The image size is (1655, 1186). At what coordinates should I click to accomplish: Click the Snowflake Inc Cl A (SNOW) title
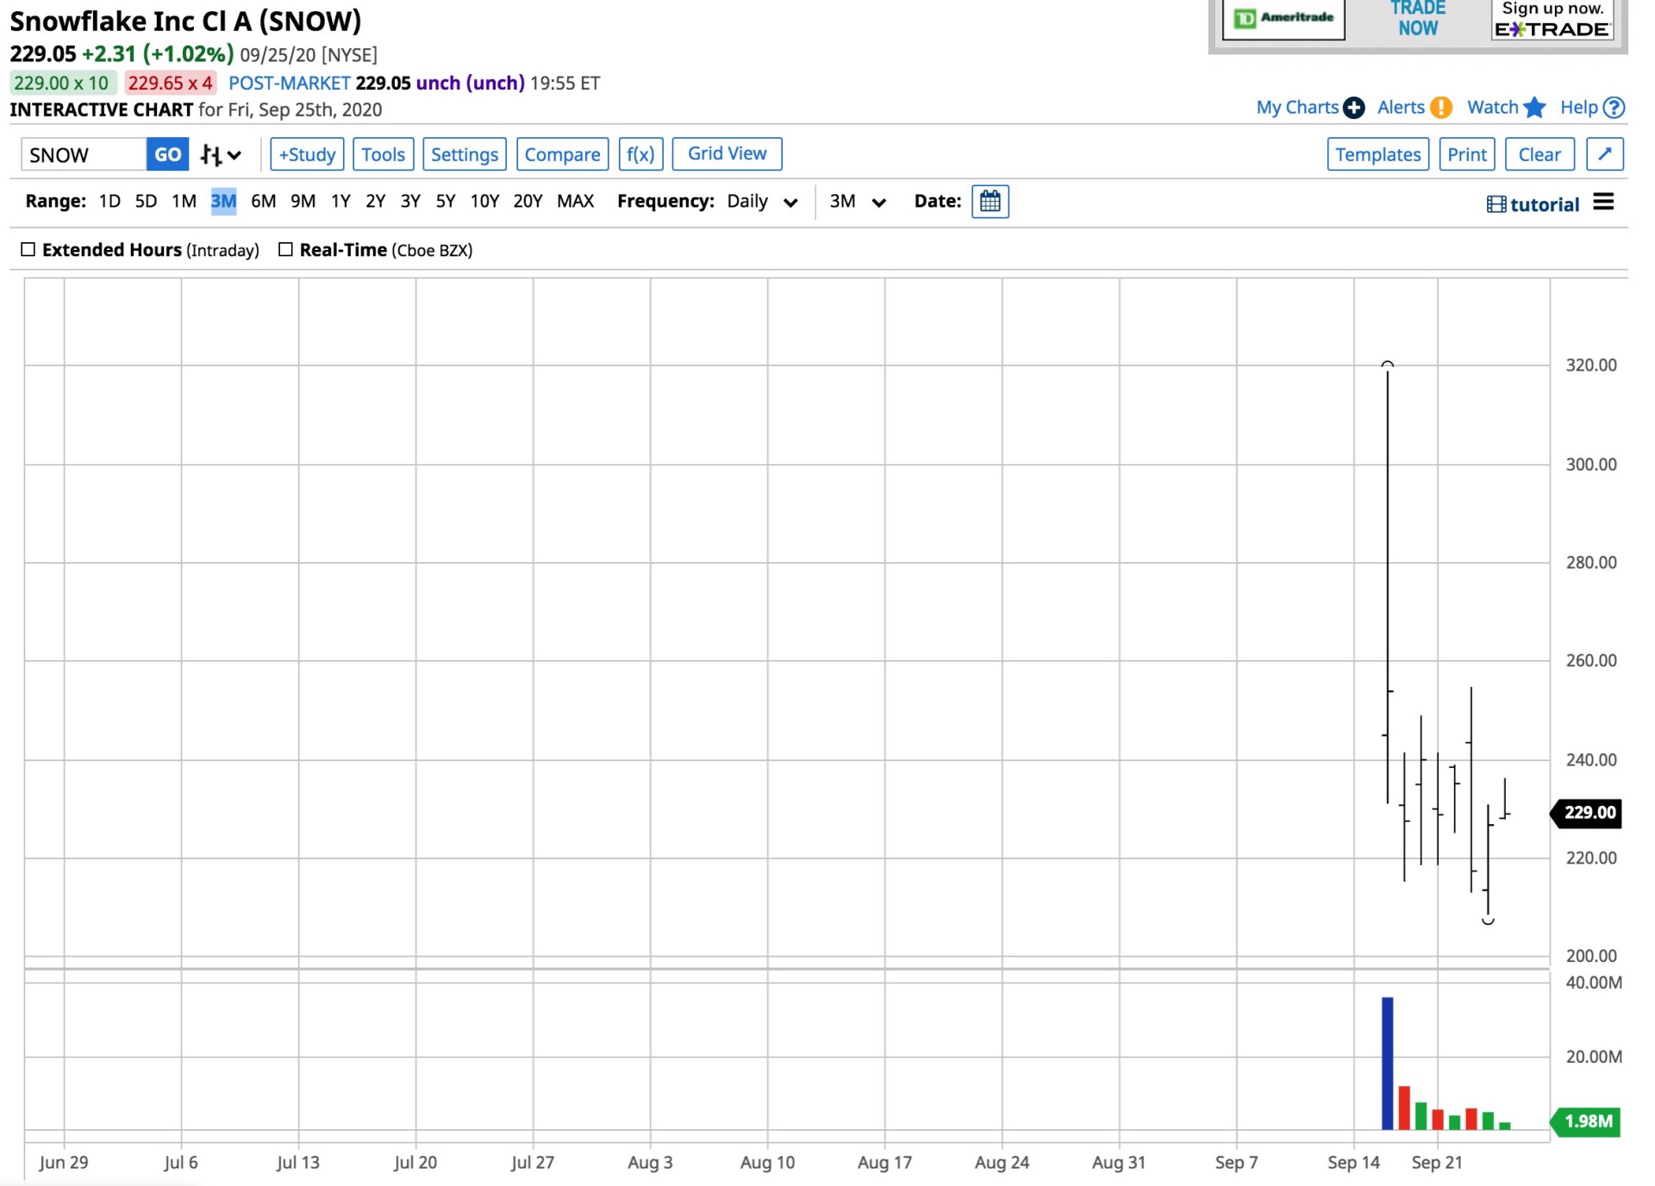pos(185,21)
